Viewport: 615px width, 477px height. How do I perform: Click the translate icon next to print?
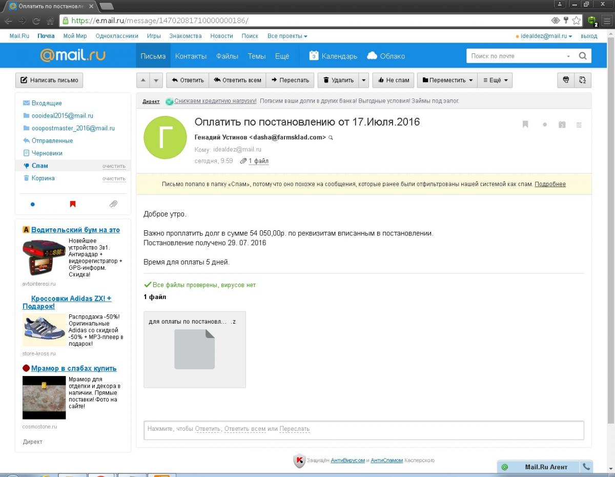tap(583, 80)
